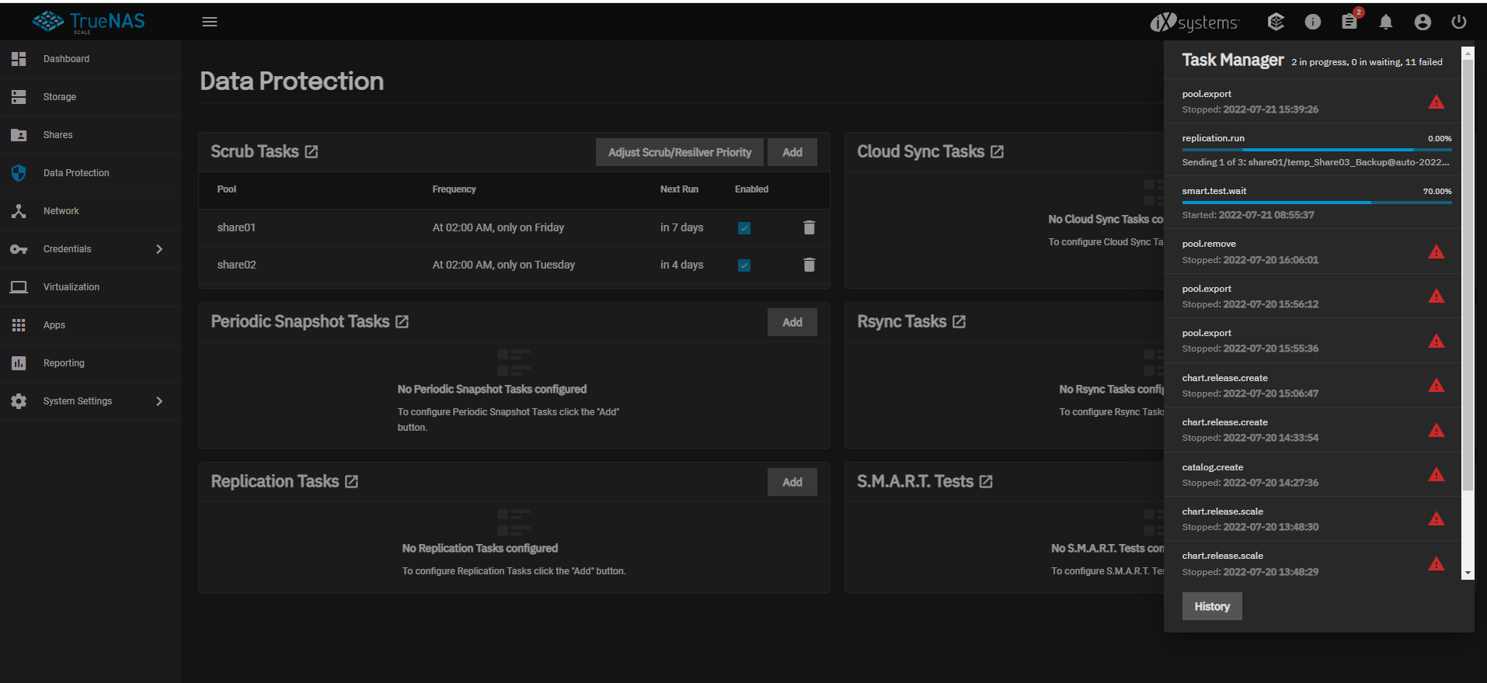Expand the Credentials submenu
This screenshot has width=1487, height=683.
tap(159, 249)
